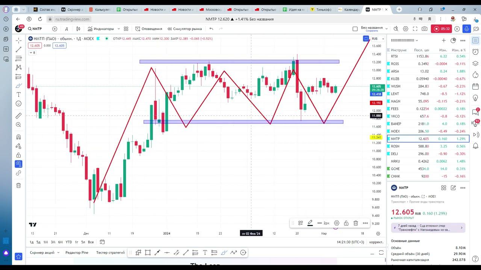Click the ru.tradingview.com address bar
Screen dimensions: 481x270
click(x=72, y=19)
